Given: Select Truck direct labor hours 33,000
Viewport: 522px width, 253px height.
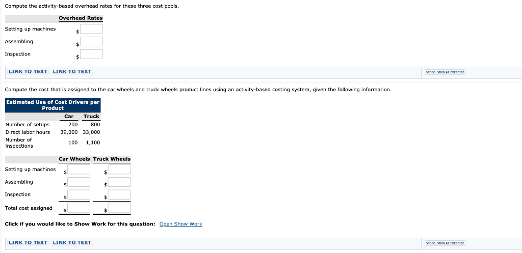Looking at the screenshot, I should (x=91, y=132).
